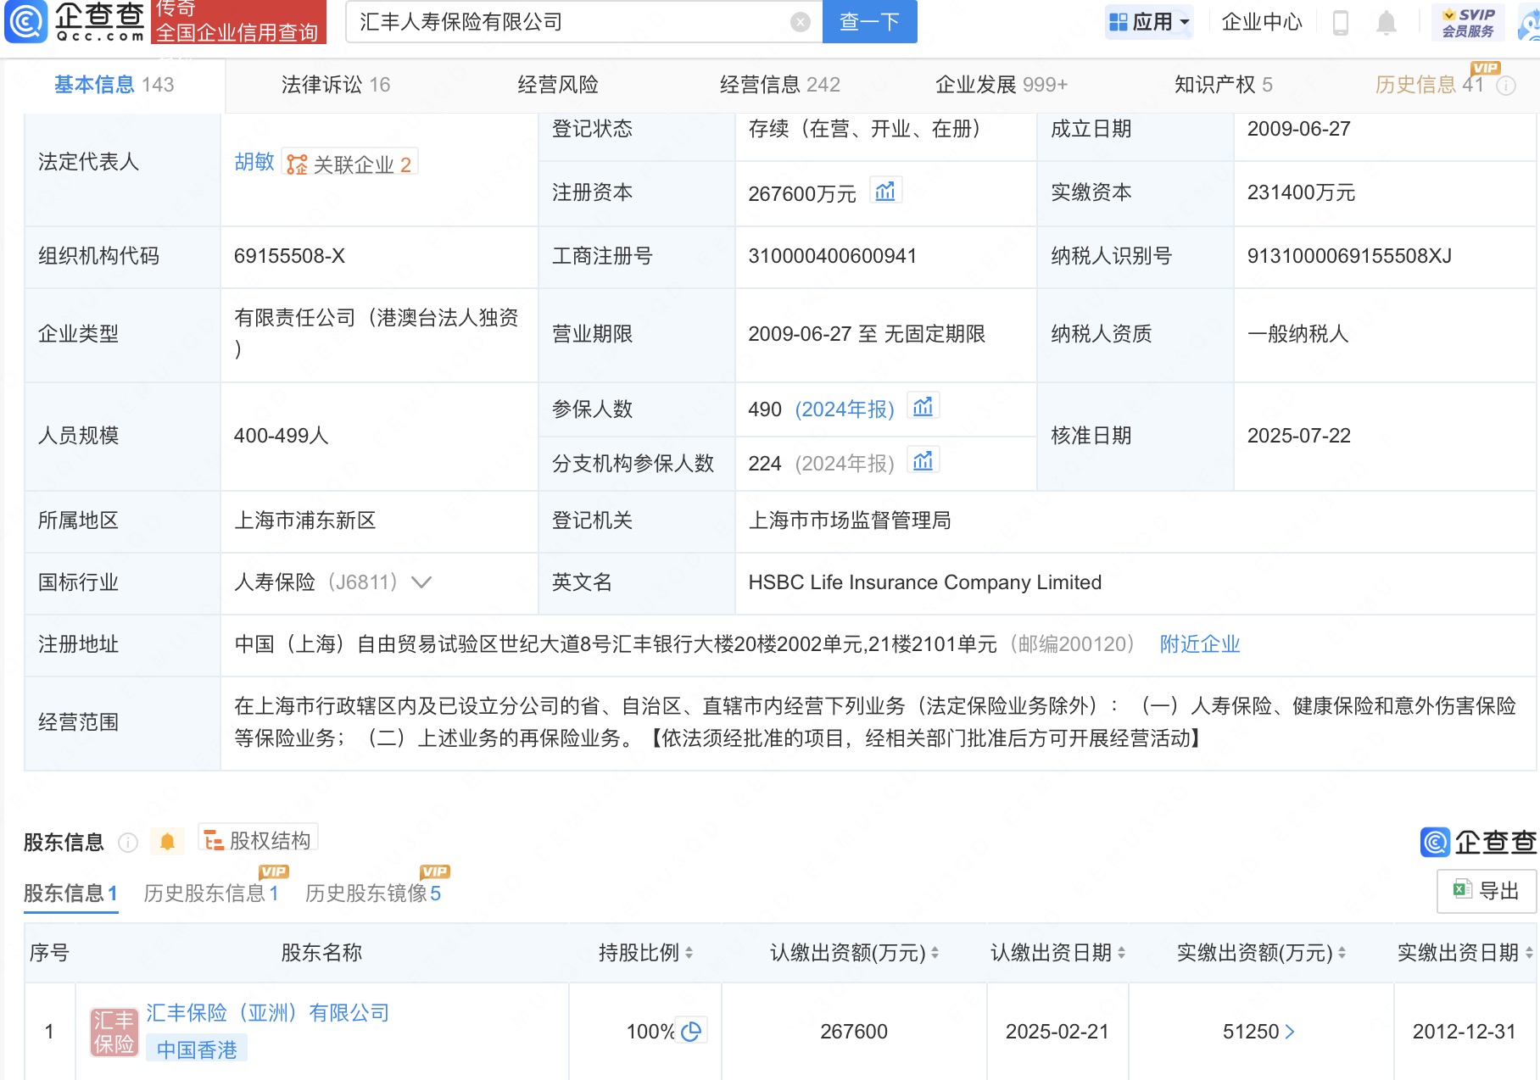
Task: Select English name HSBC Life Insurance Company Limited
Action: click(x=924, y=582)
